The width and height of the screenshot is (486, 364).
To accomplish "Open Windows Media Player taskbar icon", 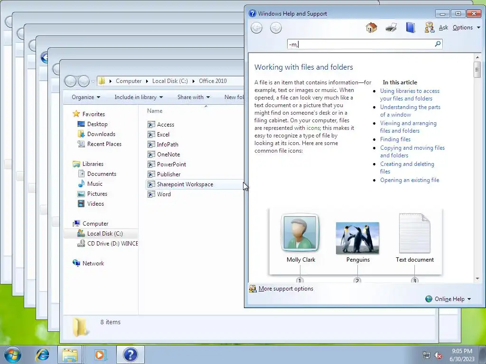I will pyautogui.click(x=100, y=355).
